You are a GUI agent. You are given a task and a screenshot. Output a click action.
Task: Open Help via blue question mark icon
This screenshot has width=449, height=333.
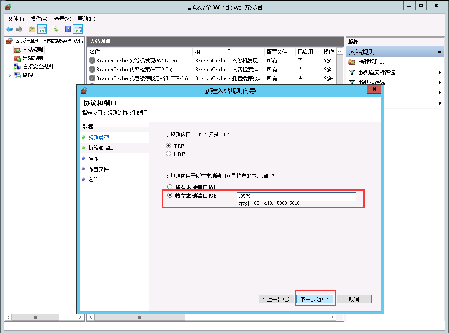coord(68,29)
